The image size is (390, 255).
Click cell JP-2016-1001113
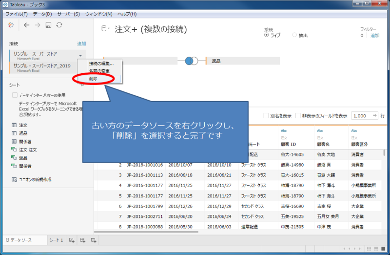coord(145,175)
